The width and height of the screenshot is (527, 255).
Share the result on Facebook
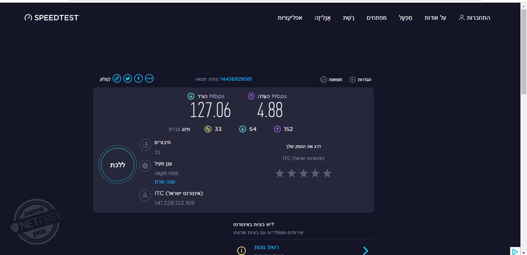click(139, 79)
